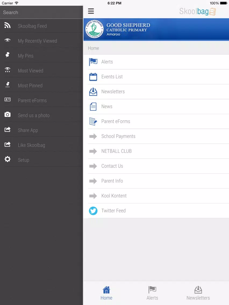
Task: Open the News row
Action: point(156,107)
